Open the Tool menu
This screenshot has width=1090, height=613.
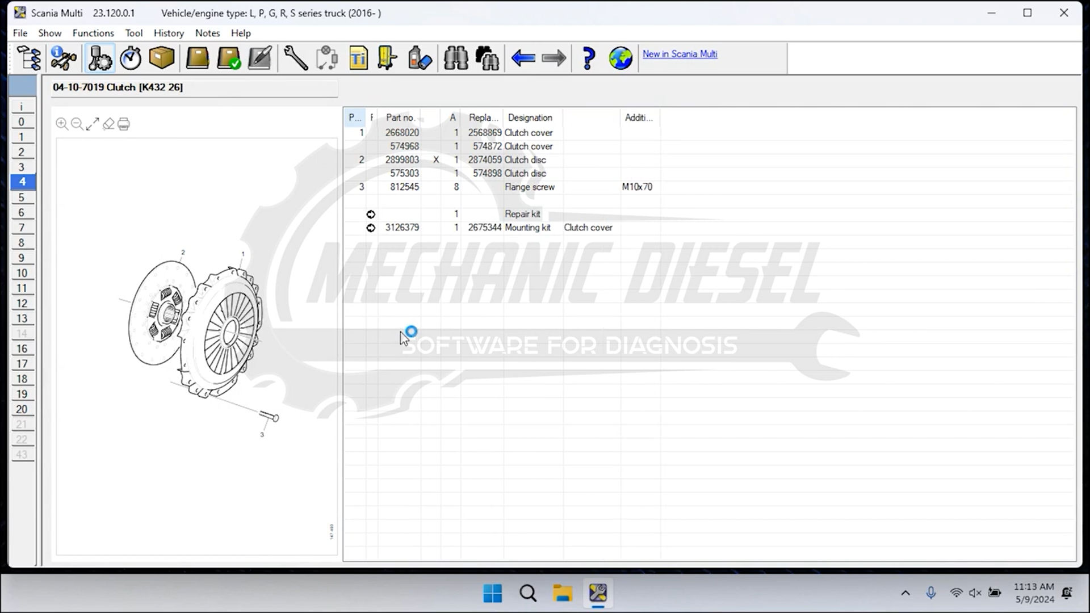[134, 33]
